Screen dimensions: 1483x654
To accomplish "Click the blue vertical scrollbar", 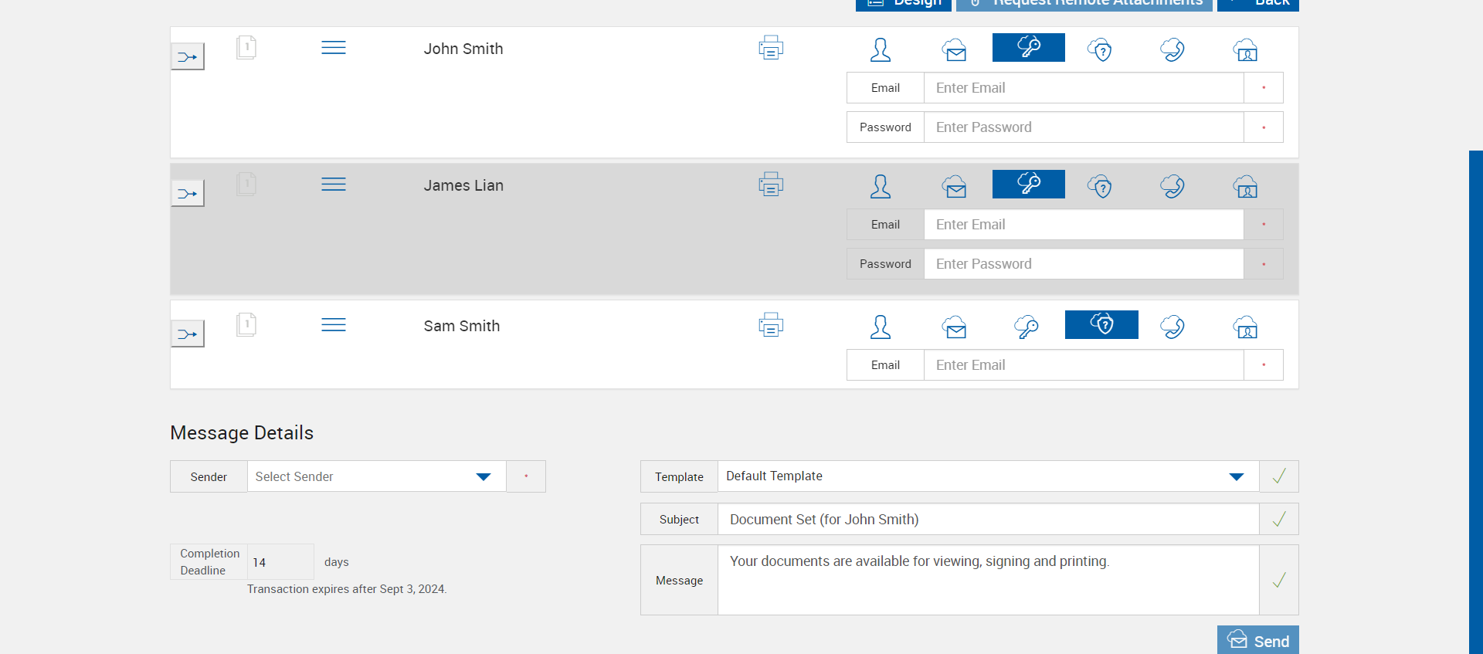I will point(1476,402).
